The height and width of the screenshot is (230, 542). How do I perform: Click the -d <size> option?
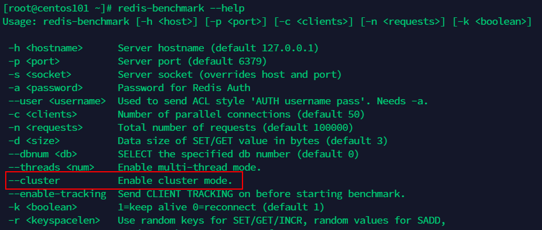click(34, 141)
